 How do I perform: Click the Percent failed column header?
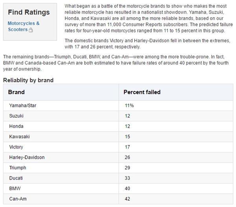click(142, 92)
